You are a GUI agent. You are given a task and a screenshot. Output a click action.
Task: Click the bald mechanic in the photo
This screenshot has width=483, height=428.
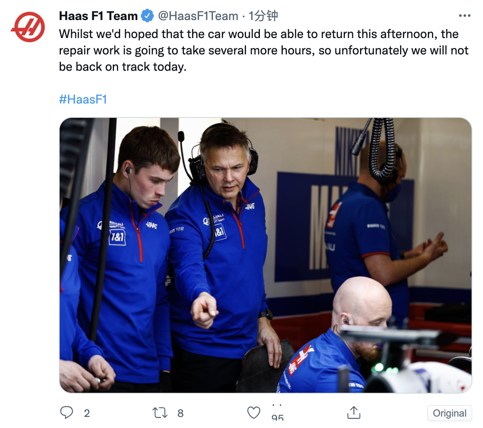[x=336, y=336]
